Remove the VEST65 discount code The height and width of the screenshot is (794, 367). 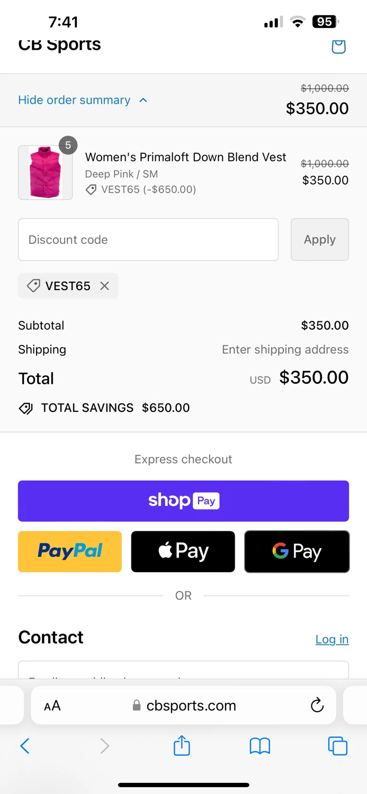pos(105,286)
